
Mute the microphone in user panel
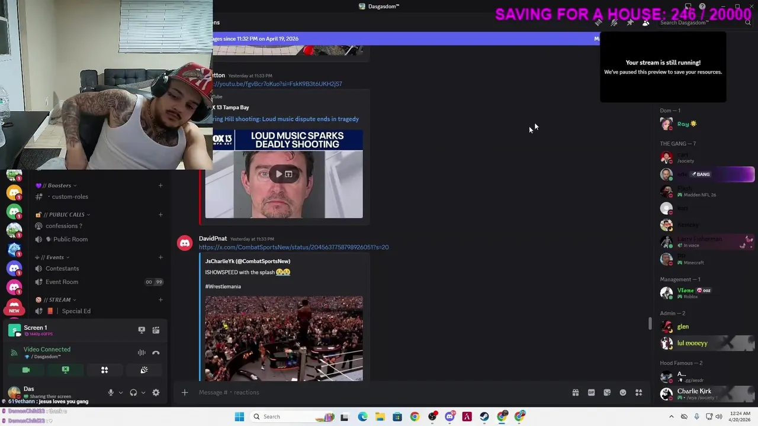111,392
